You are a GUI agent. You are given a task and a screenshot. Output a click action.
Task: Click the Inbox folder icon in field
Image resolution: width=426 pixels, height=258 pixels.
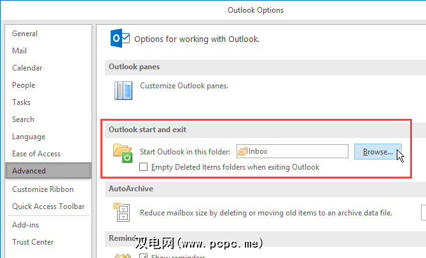[242, 151]
